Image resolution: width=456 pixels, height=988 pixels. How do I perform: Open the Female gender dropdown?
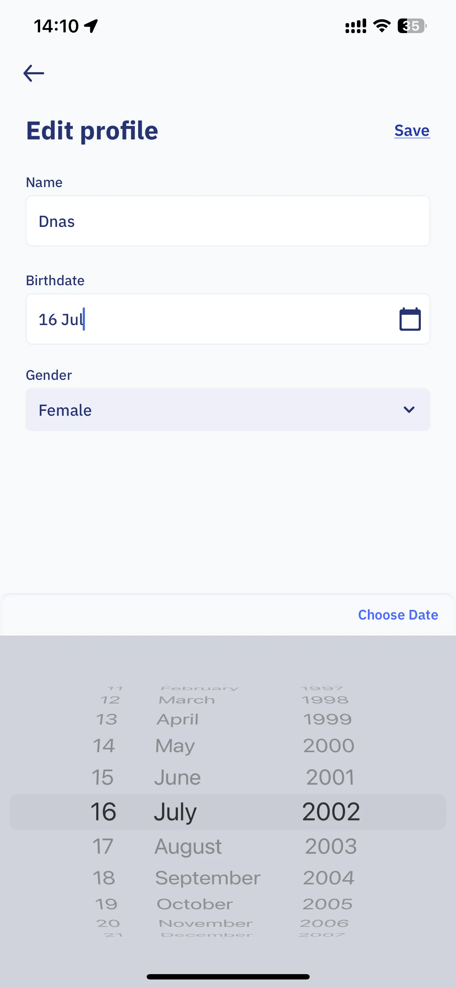pyautogui.click(x=228, y=410)
